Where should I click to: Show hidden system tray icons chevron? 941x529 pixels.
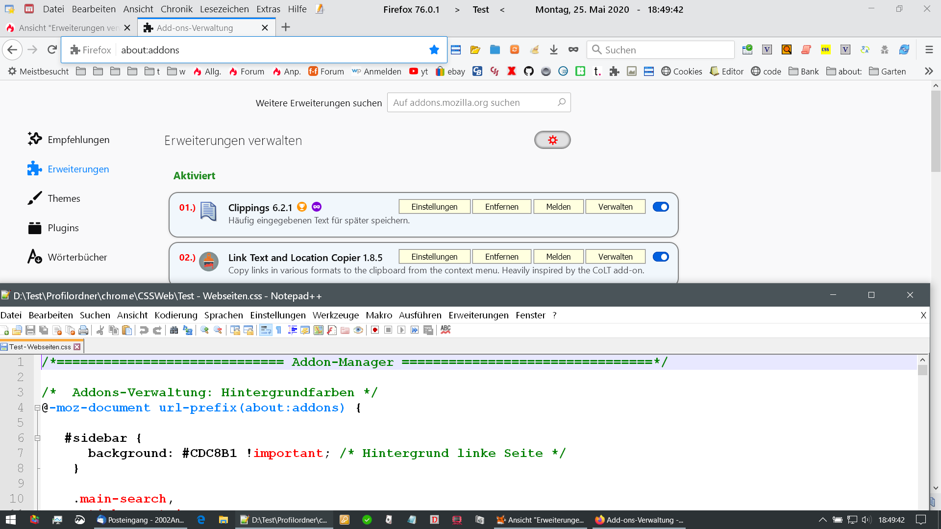[822, 520]
